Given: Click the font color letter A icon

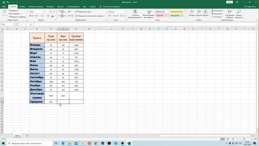Looking at the screenshot, I should (x=53, y=16).
